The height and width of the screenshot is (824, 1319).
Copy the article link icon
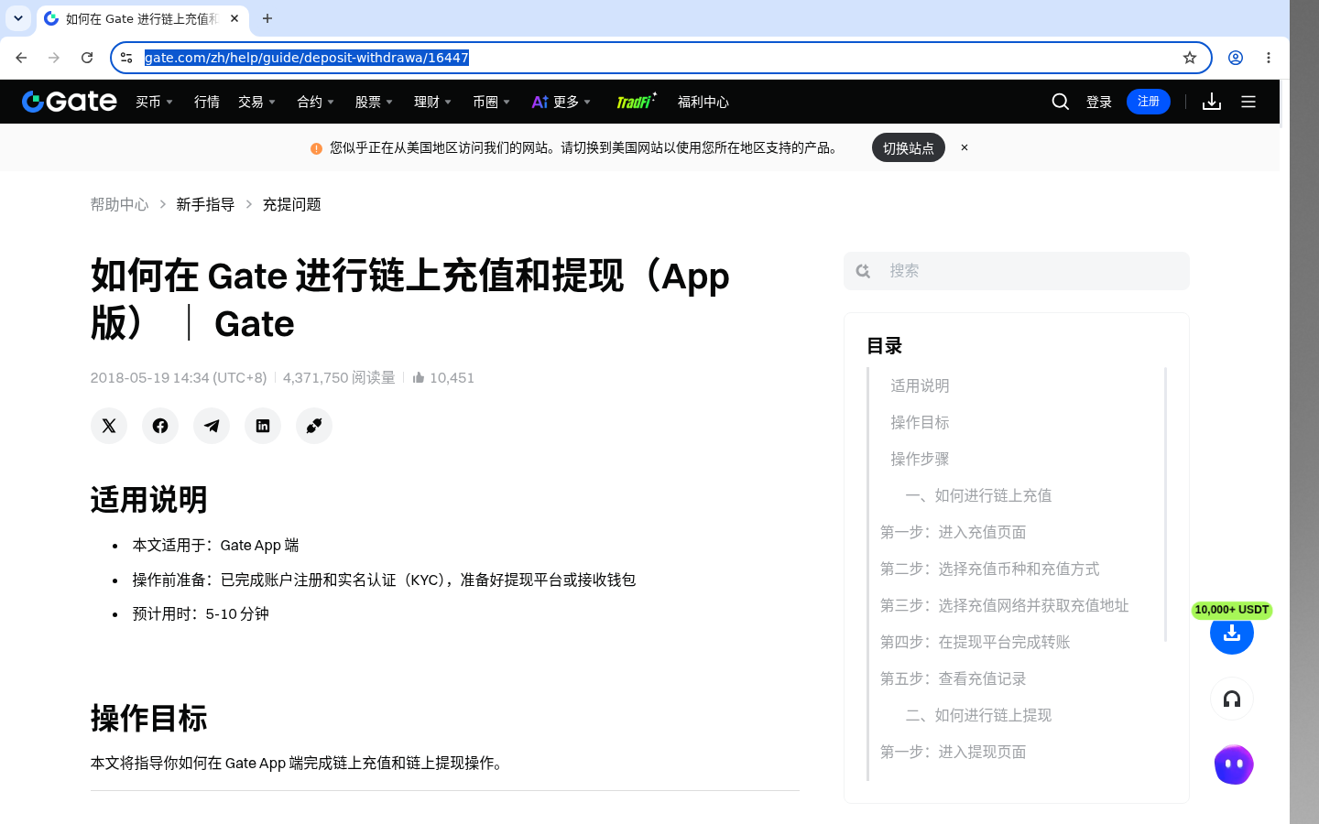click(x=314, y=426)
